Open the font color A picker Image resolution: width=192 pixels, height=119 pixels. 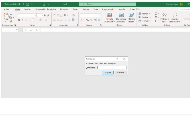(x=46, y=20)
